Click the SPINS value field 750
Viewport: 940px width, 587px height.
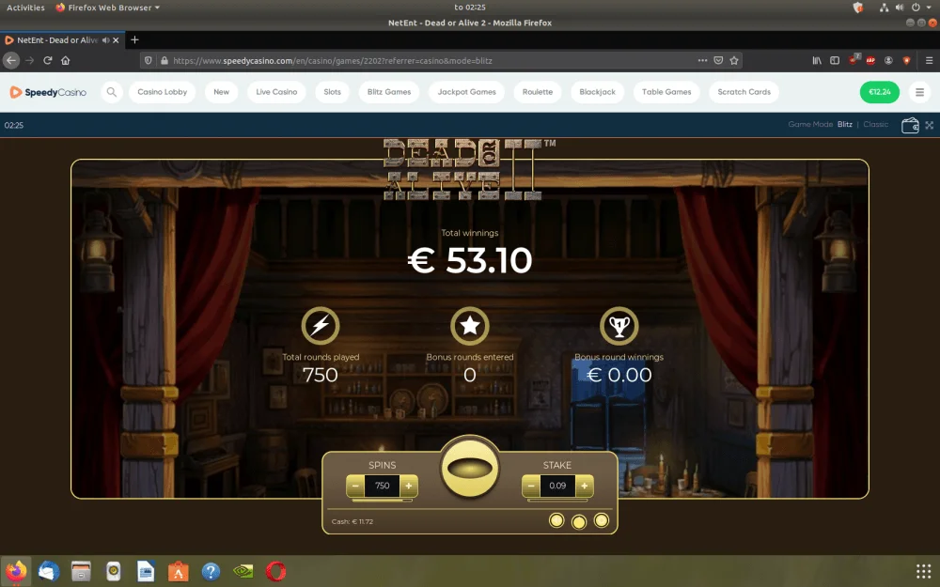[382, 486]
